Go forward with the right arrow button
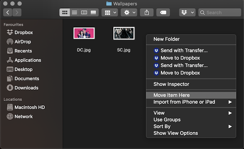 (17, 12)
